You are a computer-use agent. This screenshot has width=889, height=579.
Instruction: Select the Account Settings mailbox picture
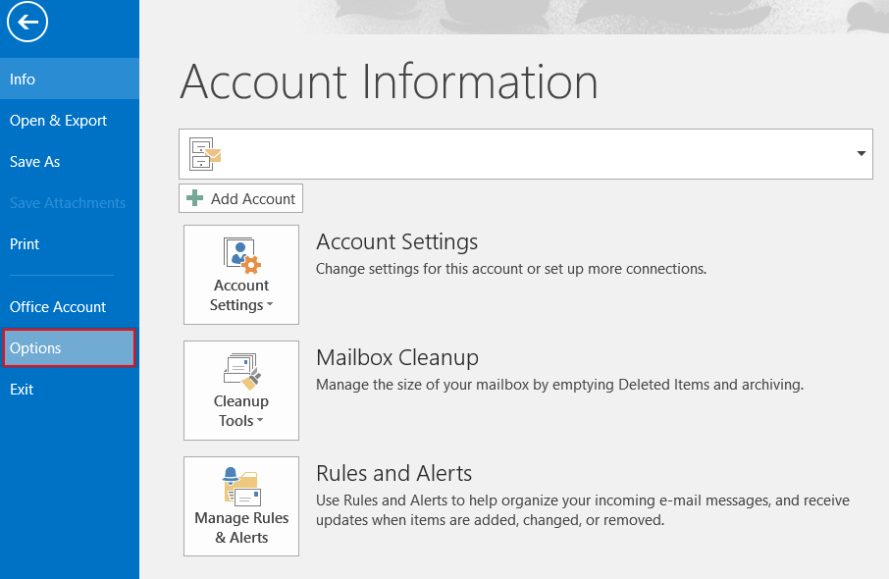click(x=240, y=254)
